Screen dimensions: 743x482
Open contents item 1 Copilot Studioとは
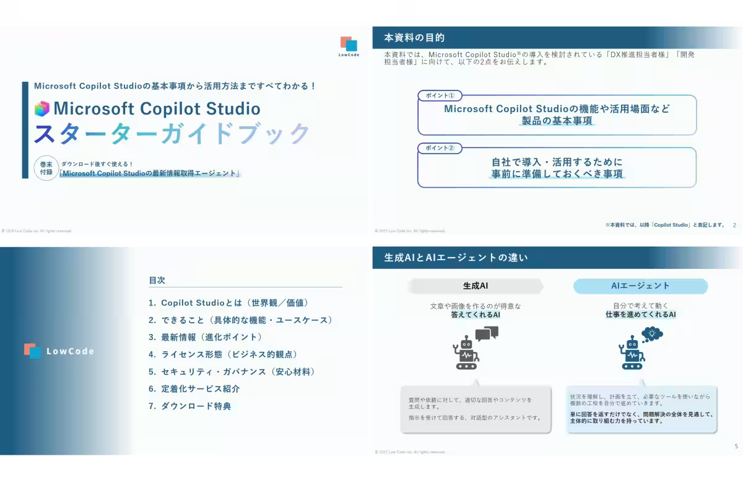tap(228, 303)
